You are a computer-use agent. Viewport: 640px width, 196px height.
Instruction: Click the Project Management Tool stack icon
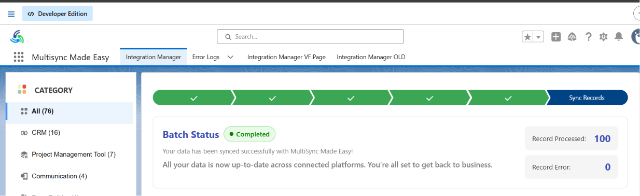24,155
